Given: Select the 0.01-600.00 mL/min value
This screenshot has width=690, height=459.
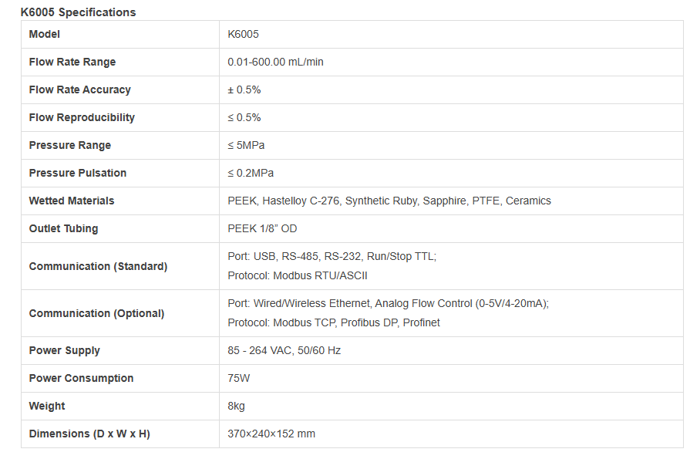Looking at the screenshot, I should [x=275, y=62].
